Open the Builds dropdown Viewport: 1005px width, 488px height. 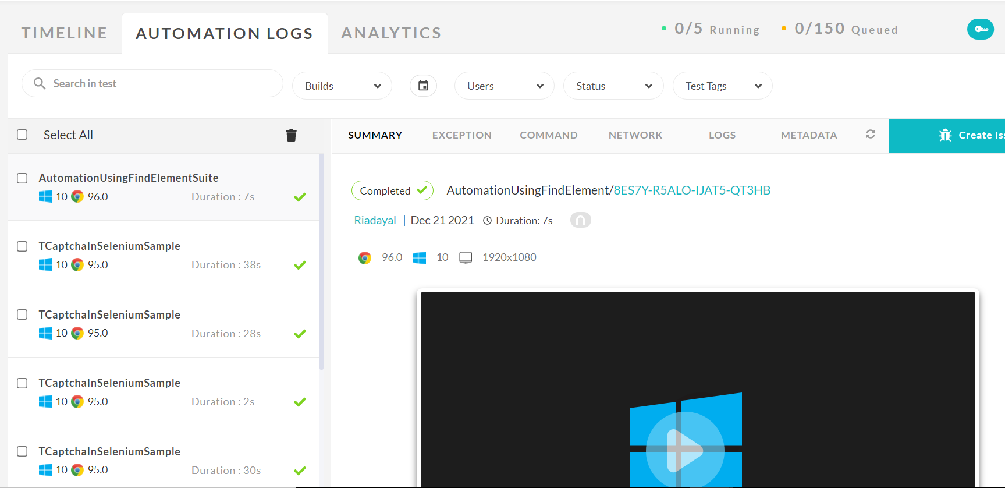pyautogui.click(x=342, y=86)
